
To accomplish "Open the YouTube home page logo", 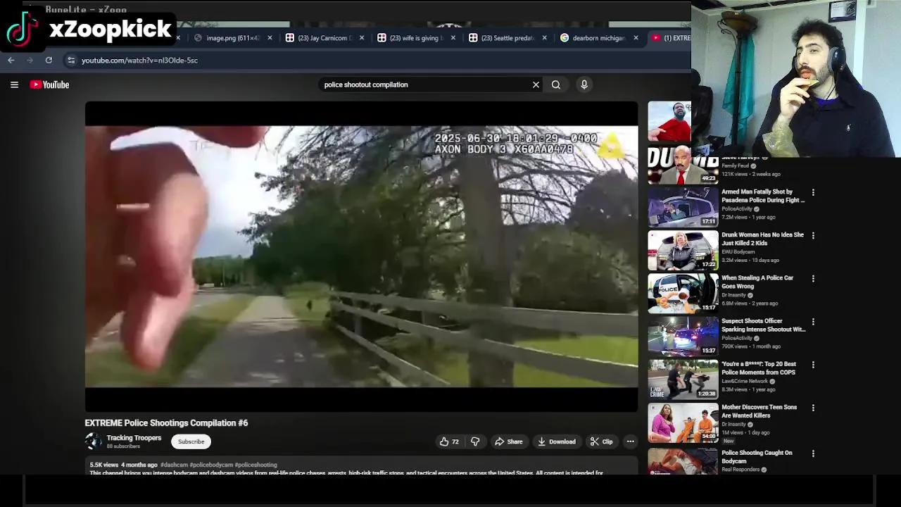I will coord(49,84).
